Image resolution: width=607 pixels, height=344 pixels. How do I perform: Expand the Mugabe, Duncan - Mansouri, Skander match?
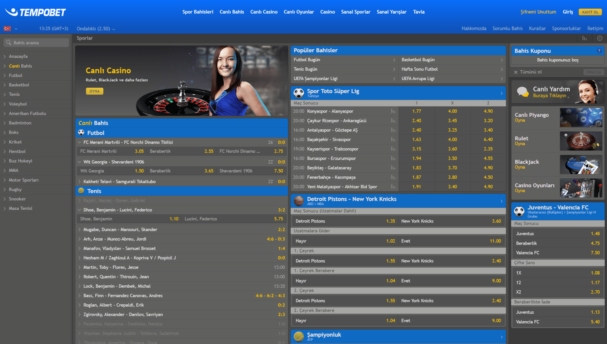click(79, 230)
